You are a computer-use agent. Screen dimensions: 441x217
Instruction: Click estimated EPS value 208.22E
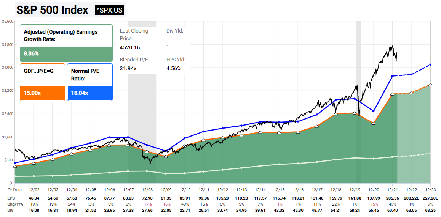click(x=411, y=198)
